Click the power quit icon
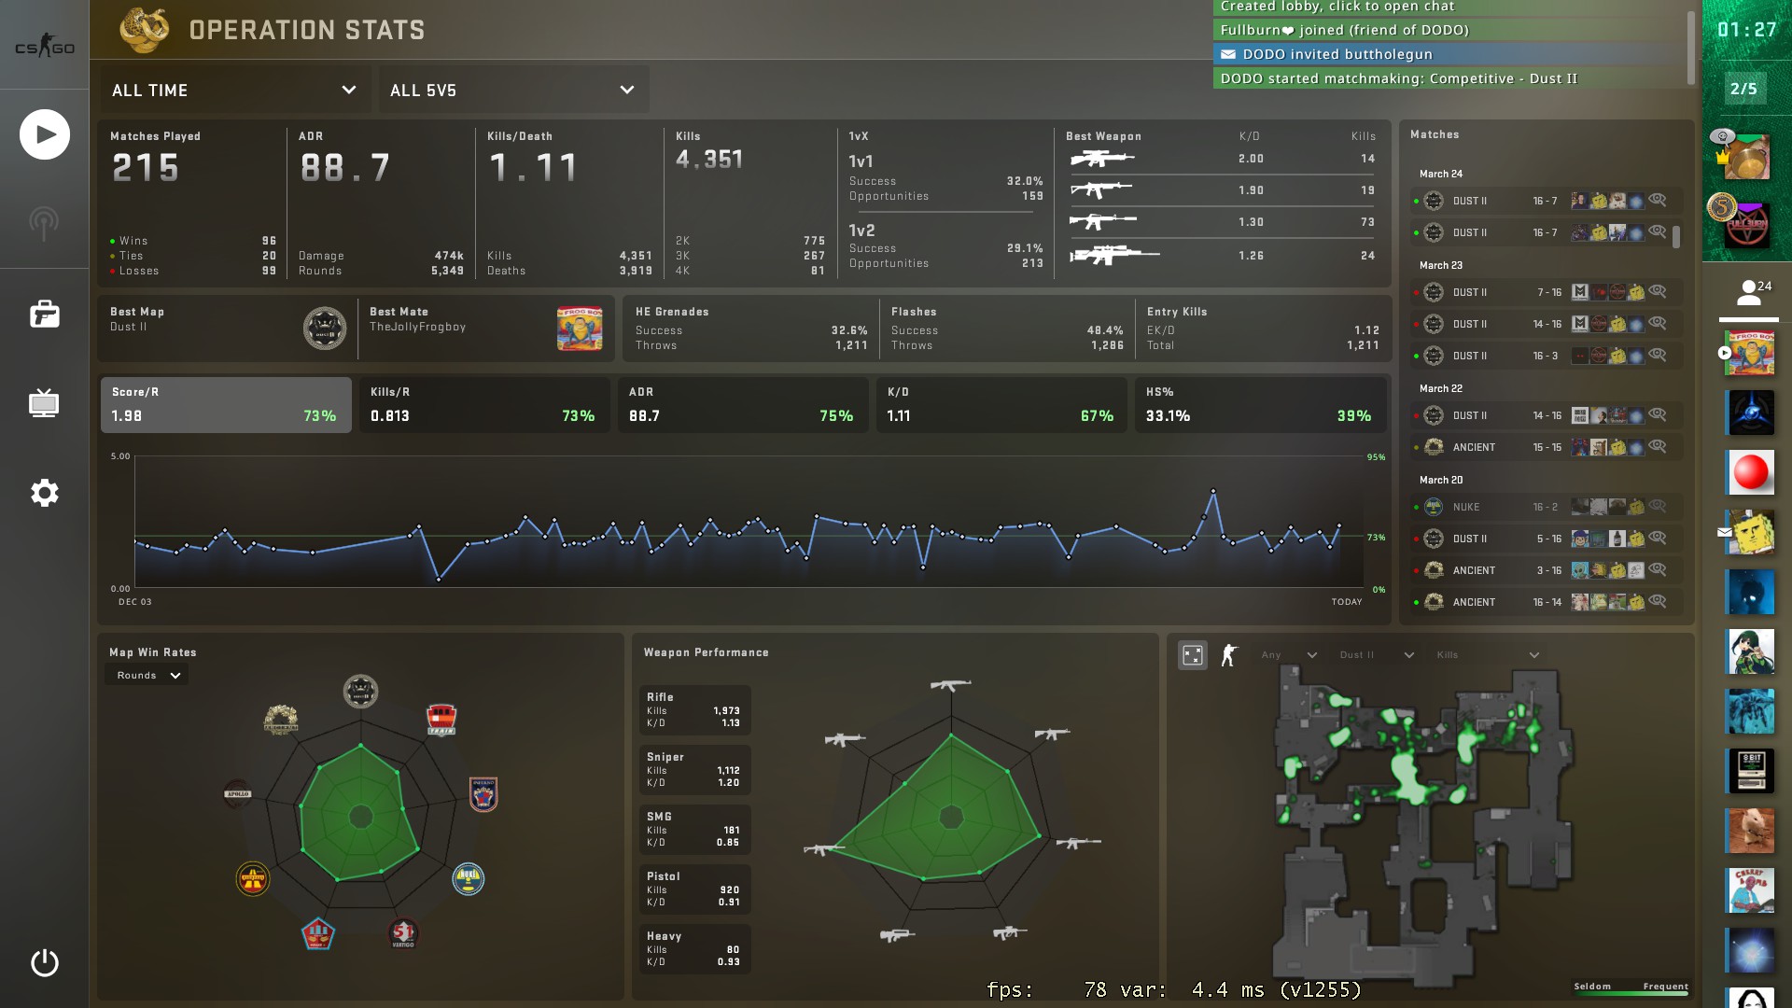This screenshot has width=1792, height=1008. 44,962
